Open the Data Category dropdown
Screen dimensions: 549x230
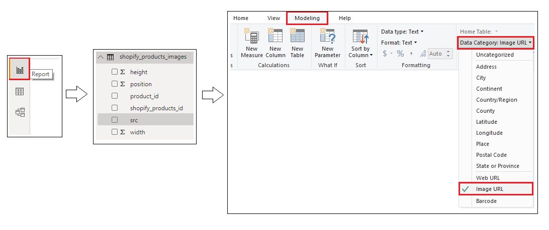[x=495, y=43]
